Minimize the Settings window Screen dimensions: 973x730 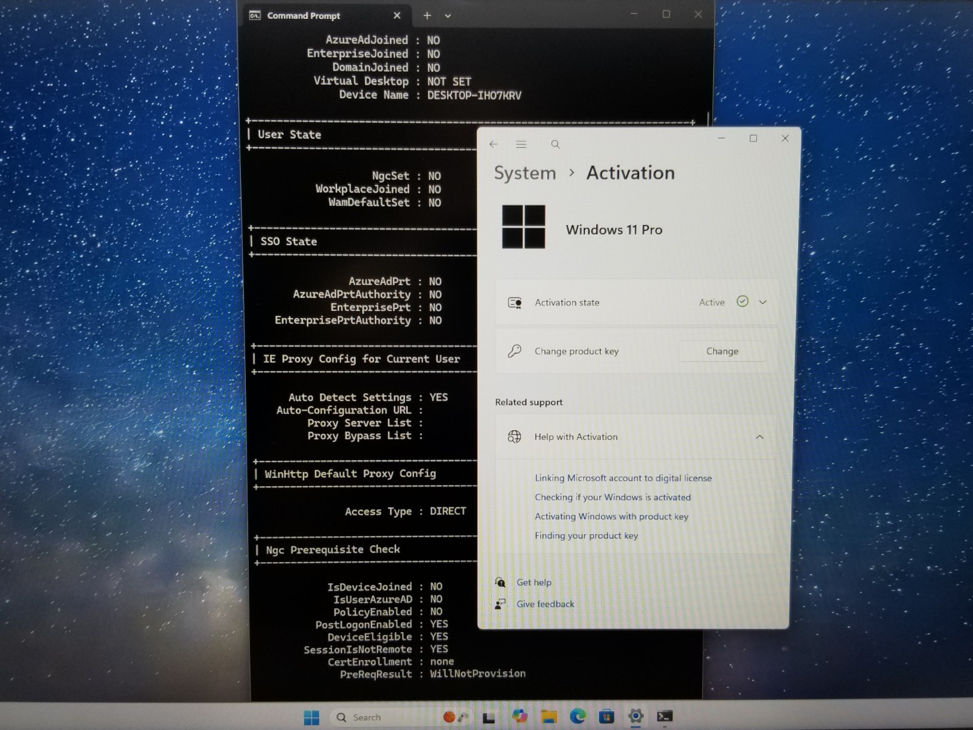[721, 138]
